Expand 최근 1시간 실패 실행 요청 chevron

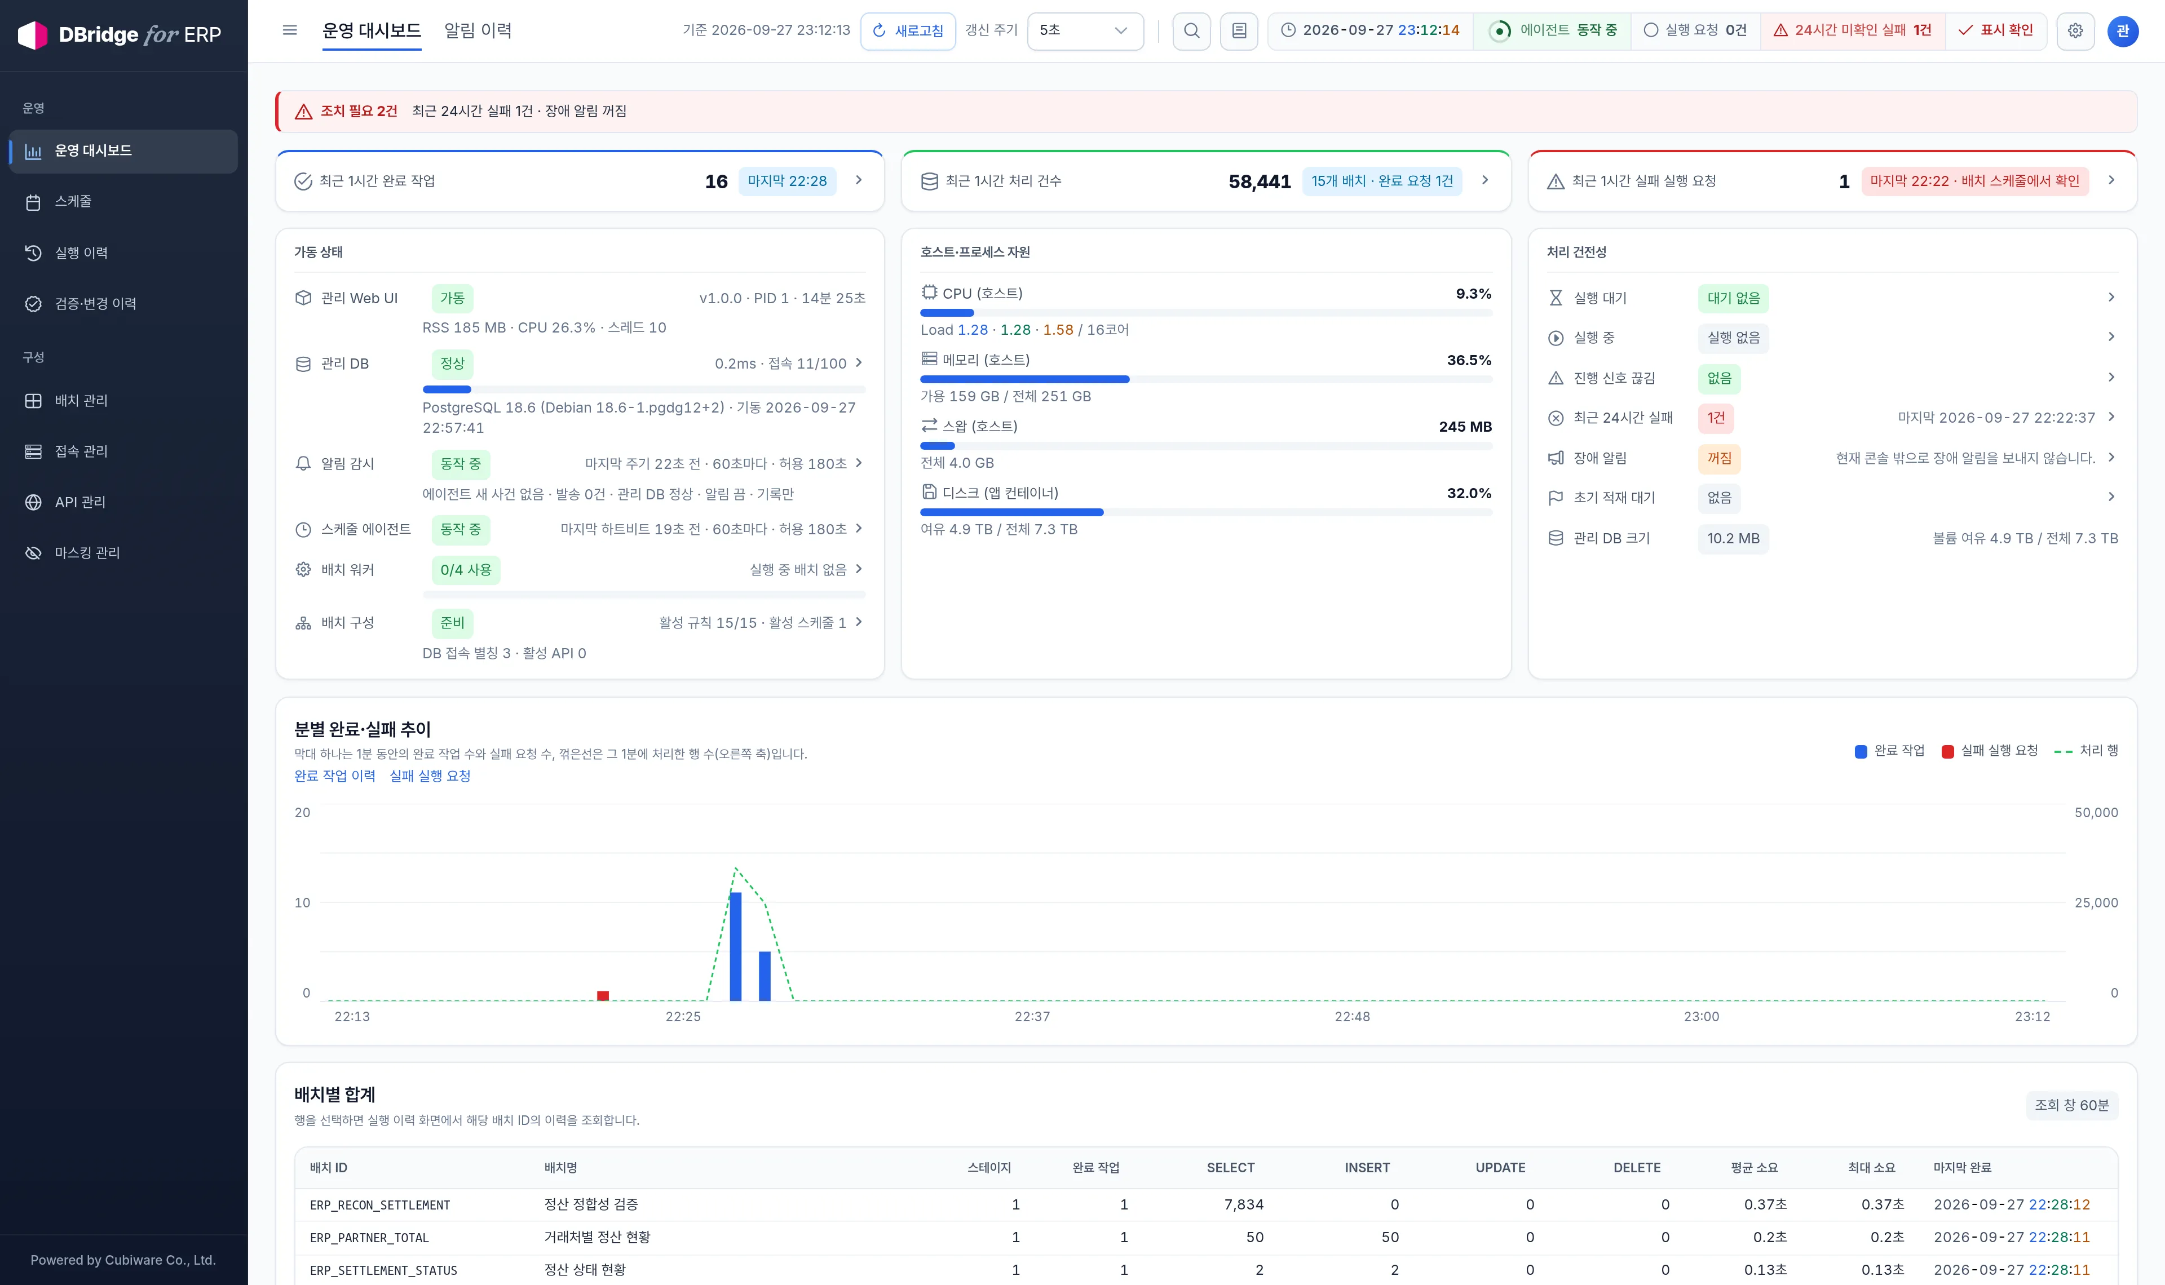click(x=2110, y=180)
